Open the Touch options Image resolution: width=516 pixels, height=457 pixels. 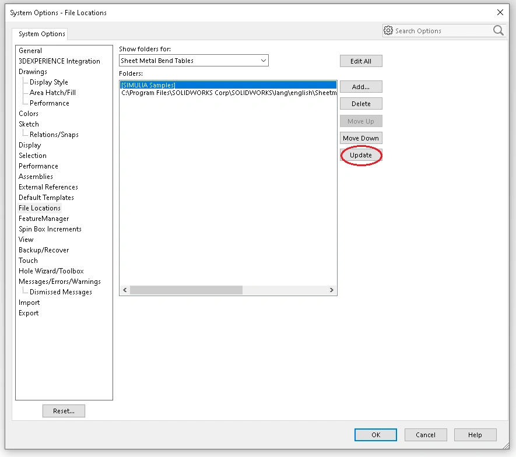coord(28,261)
